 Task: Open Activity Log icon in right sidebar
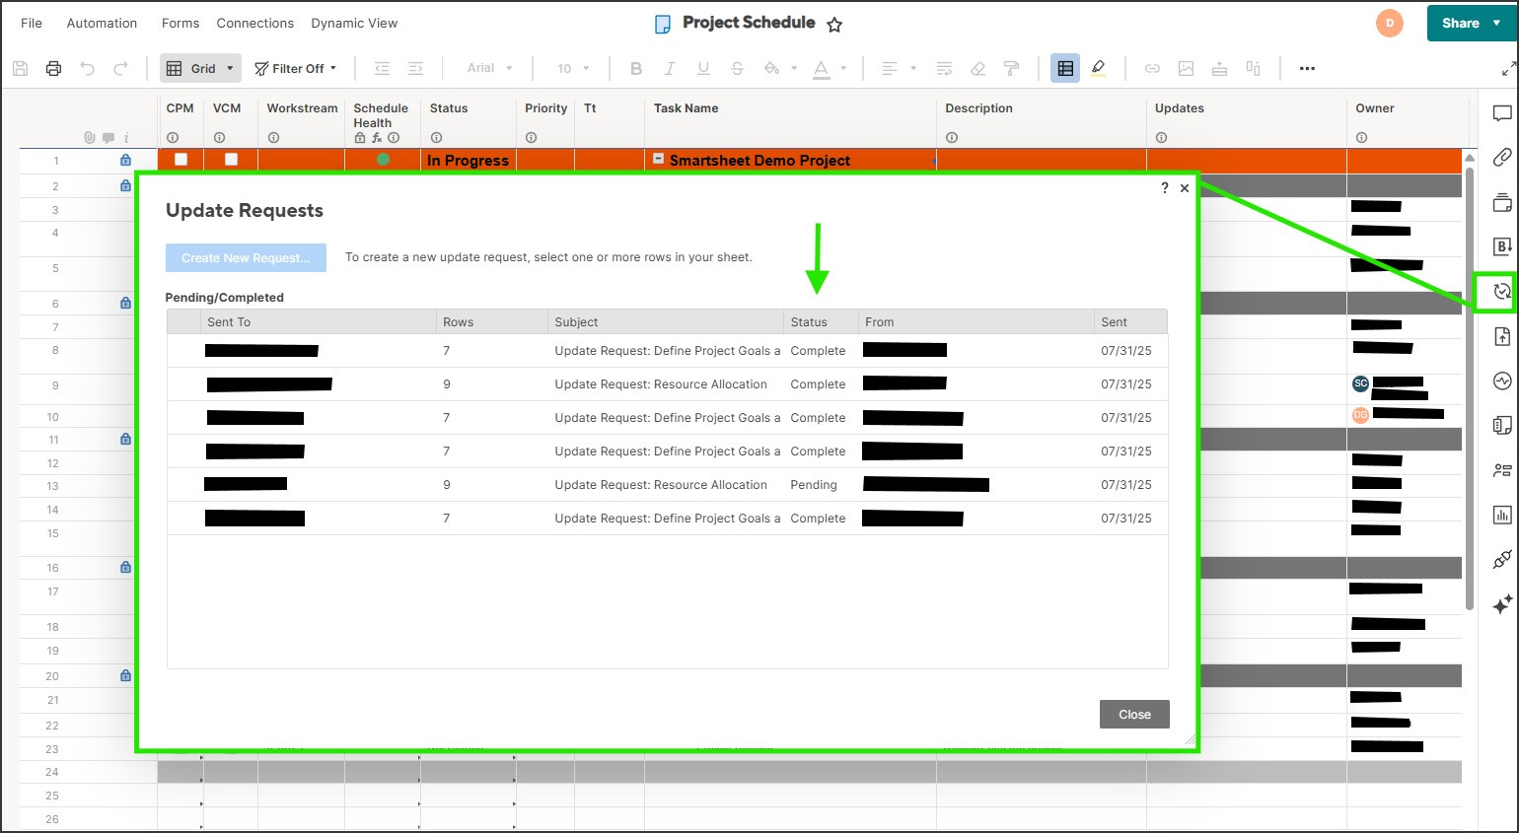pyautogui.click(x=1502, y=381)
